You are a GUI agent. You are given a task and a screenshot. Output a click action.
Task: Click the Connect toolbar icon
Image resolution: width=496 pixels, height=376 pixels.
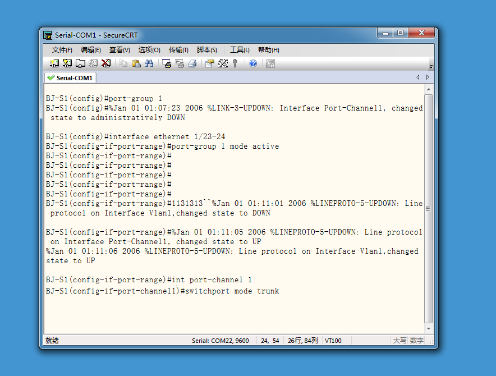54,63
